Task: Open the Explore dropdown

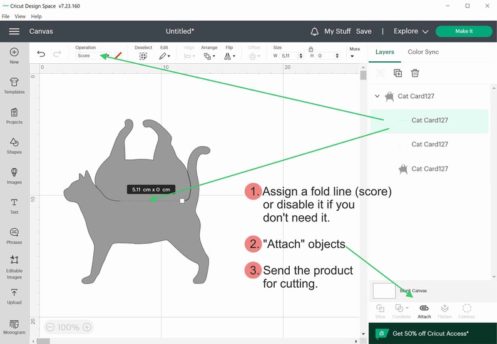Action: 411,31
